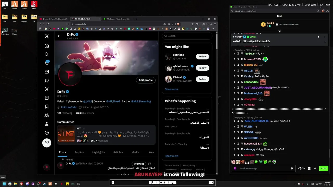Unpin the BotRix pinned message

318,37
